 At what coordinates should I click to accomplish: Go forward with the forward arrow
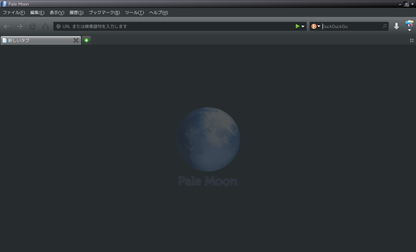coord(19,26)
